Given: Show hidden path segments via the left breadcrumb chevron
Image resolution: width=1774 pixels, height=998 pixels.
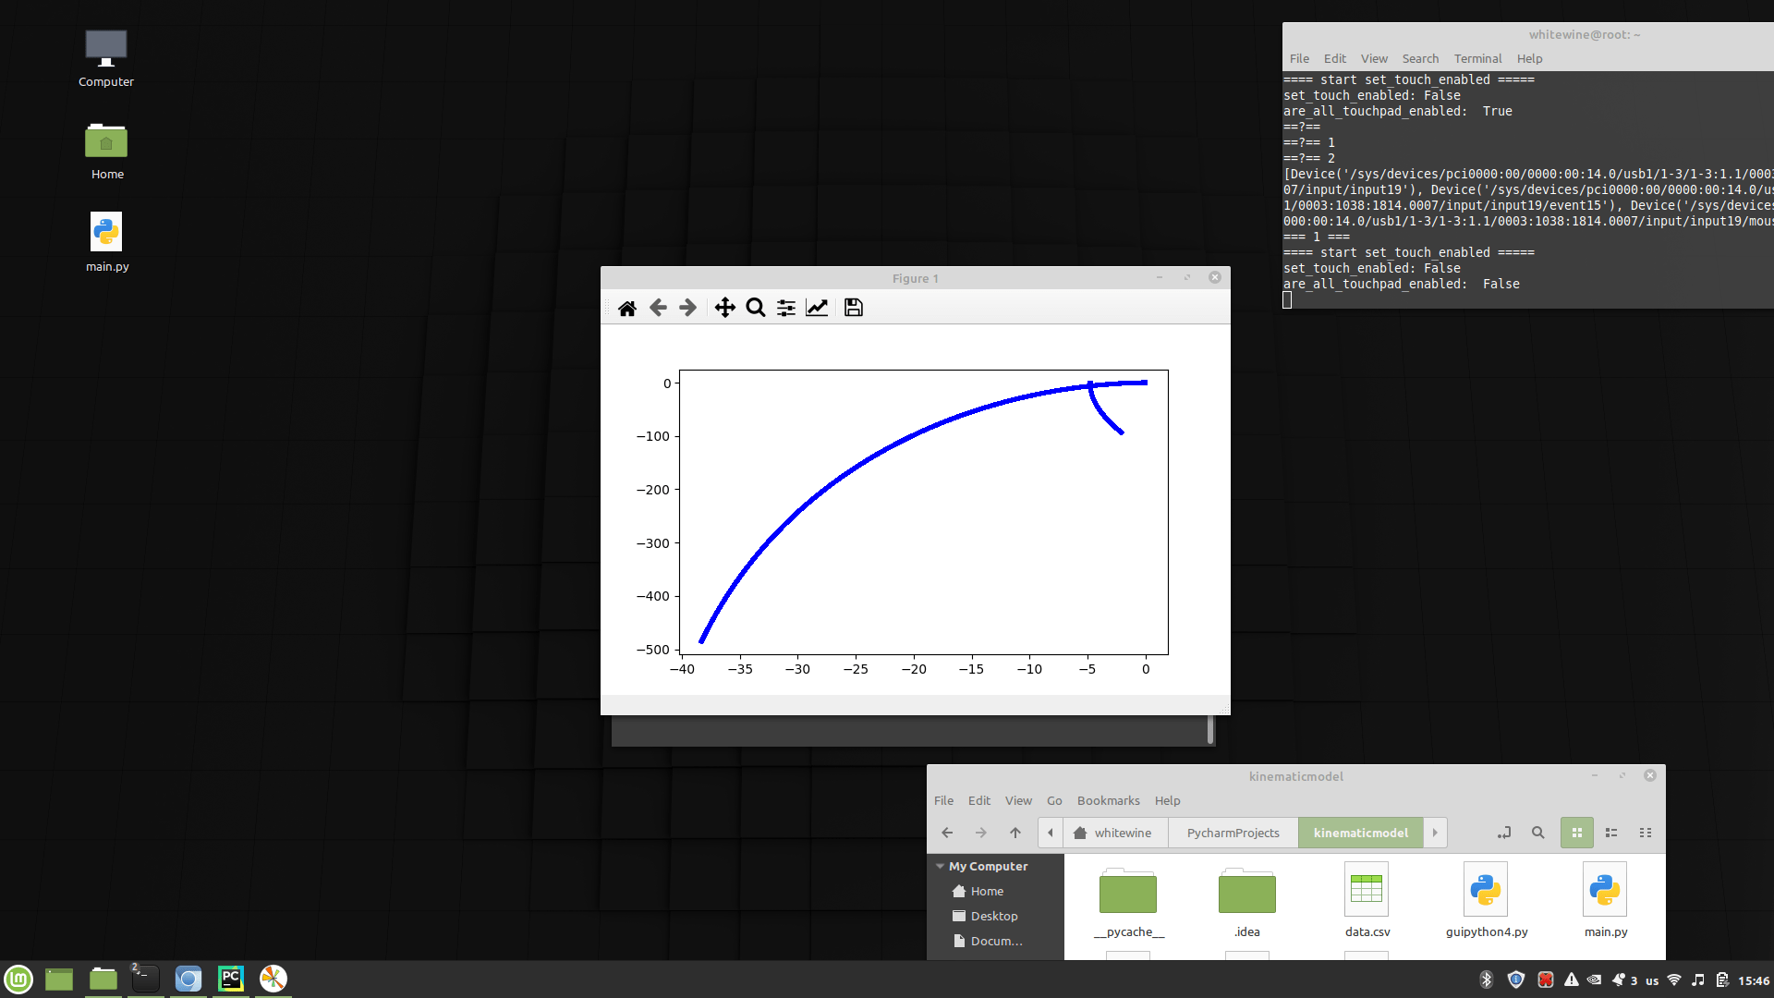Looking at the screenshot, I should [x=1051, y=833].
